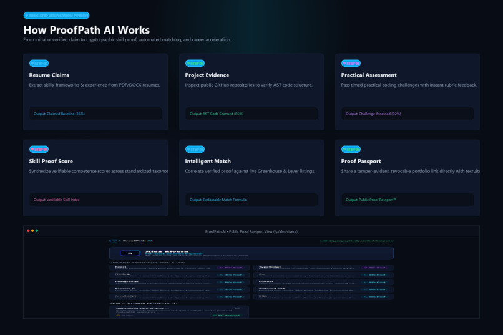
Task: Open the distributed-task-engine project card
Action: pyautogui.click(x=179, y=312)
